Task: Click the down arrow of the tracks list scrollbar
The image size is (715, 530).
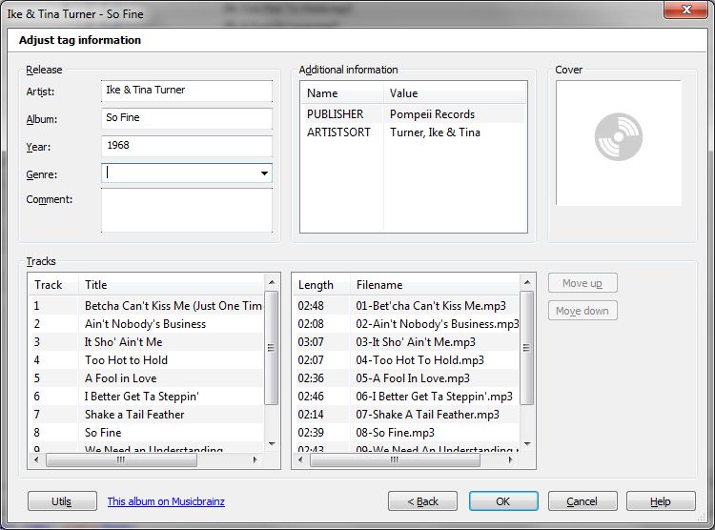Action: click(272, 444)
